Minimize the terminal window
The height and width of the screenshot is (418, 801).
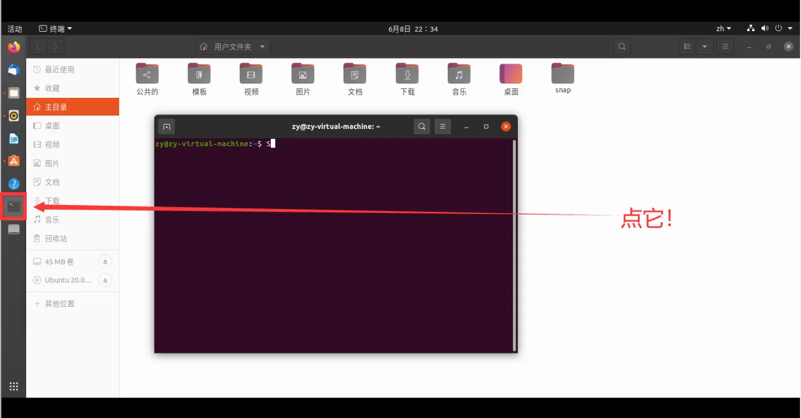[x=467, y=127]
